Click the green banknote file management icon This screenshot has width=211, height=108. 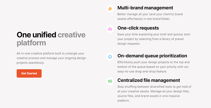pos(110,81)
